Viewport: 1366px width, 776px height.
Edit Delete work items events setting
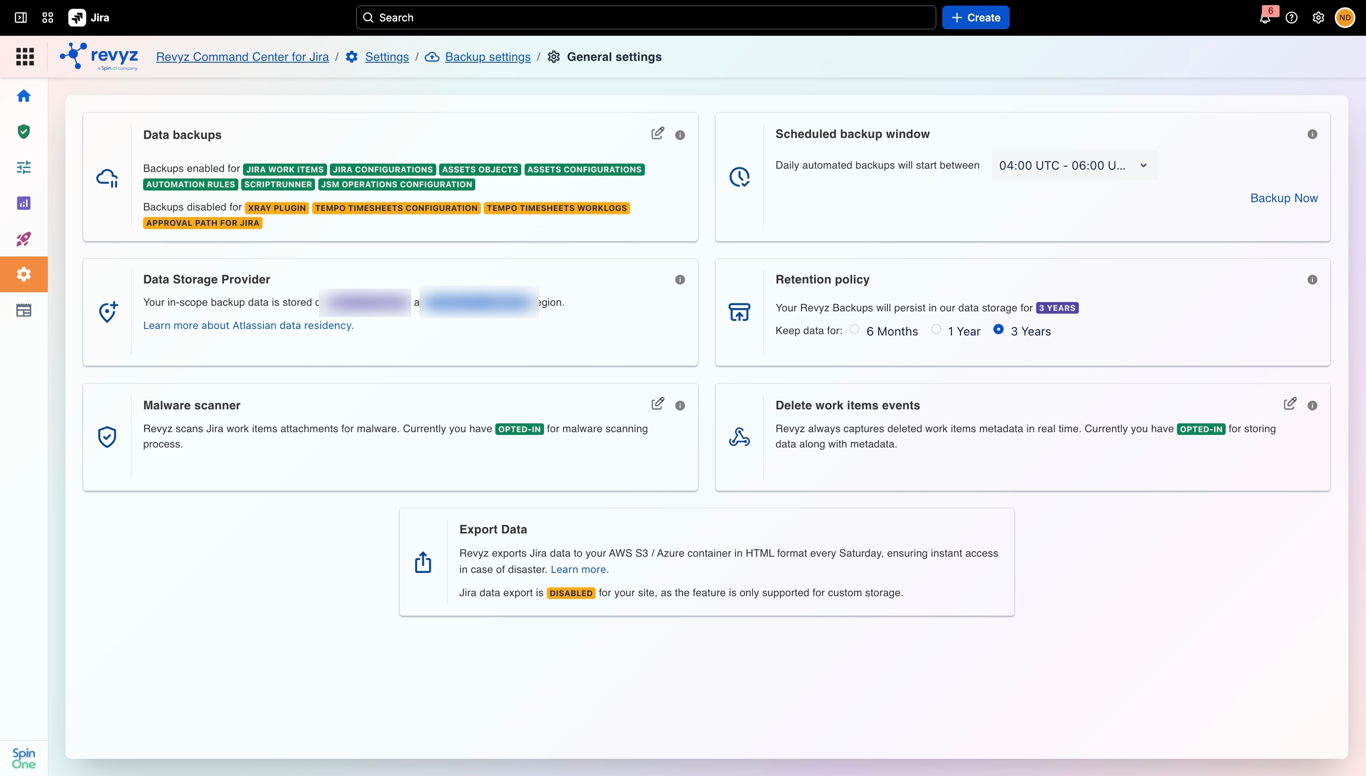(x=1290, y=403)
